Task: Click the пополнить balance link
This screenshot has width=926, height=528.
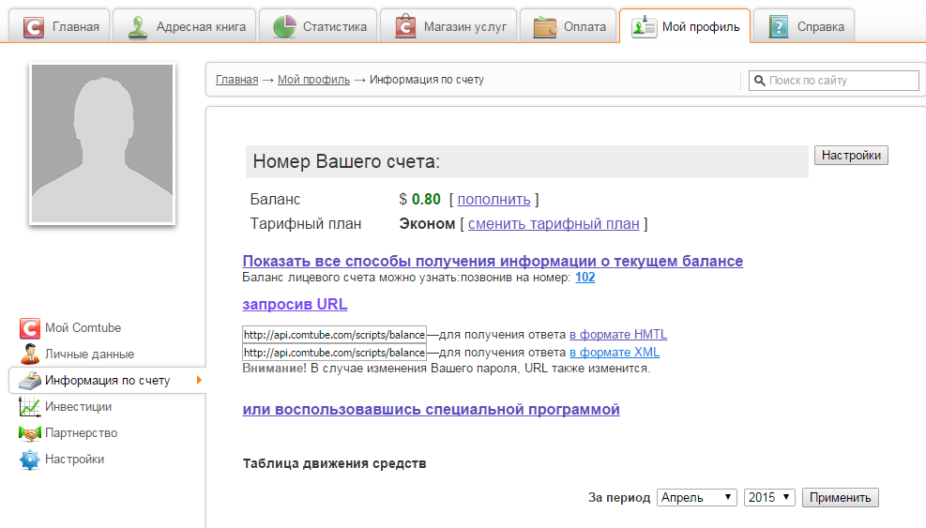Action: [x=493, y=200]
